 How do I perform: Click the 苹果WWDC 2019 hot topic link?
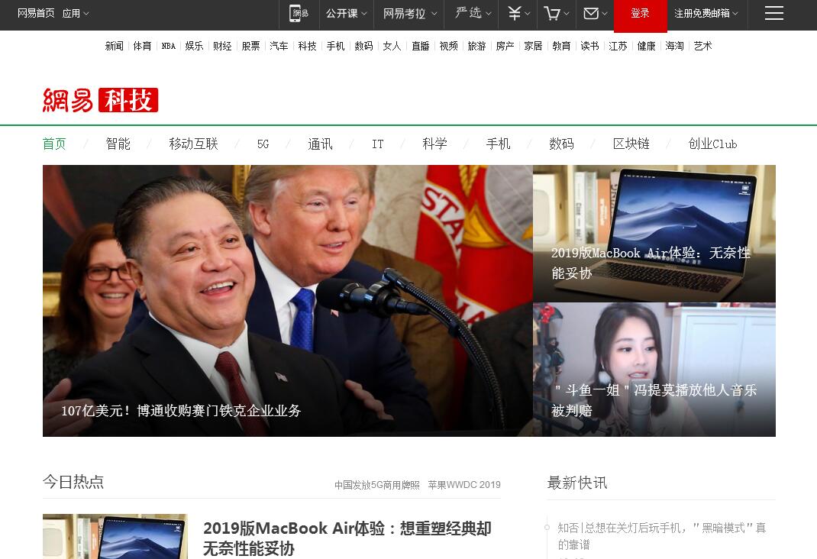[464, 485]
